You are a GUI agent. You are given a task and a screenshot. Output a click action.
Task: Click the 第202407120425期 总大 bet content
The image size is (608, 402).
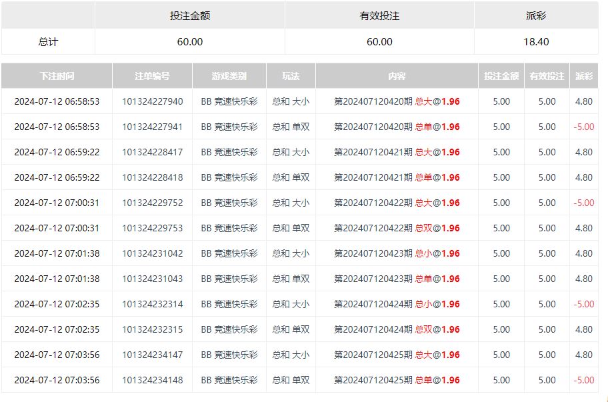pos(397,355)
